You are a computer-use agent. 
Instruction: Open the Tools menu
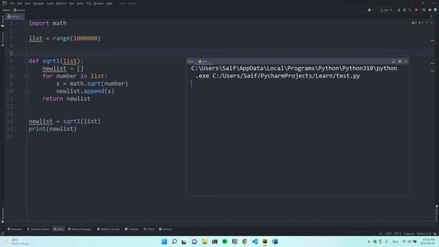pyautogui.click(x=80, y=3)
